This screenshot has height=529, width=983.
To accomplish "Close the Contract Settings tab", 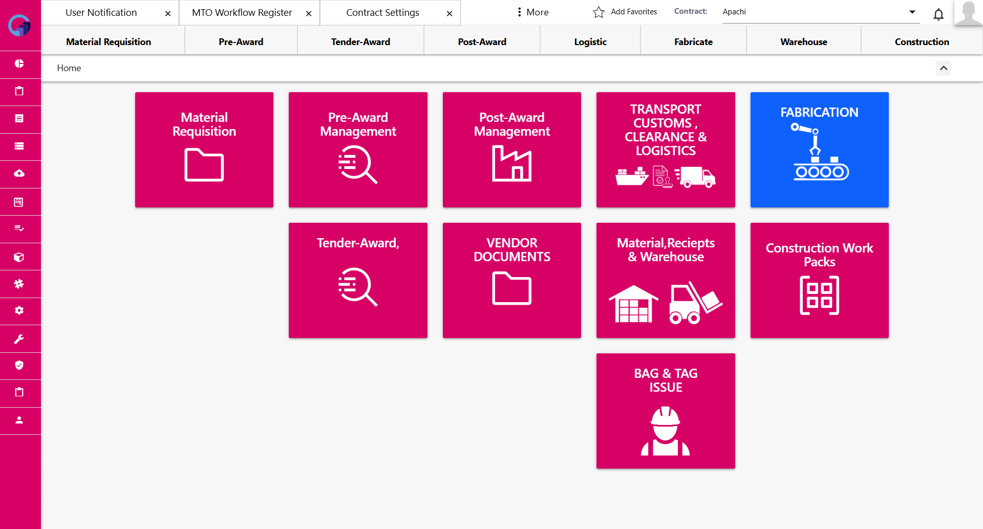I will [x=449, y=14].
